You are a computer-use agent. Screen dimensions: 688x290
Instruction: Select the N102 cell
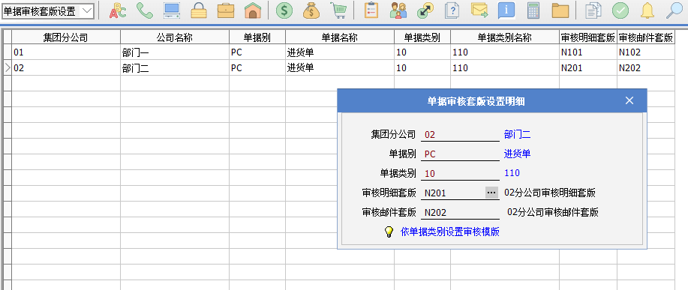tap(646, 52)
